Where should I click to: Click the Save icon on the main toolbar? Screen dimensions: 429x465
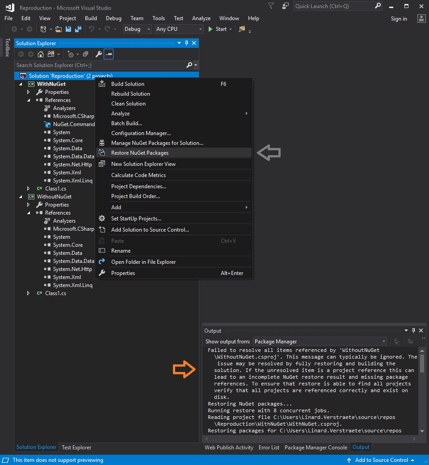(x=67, y=30)
